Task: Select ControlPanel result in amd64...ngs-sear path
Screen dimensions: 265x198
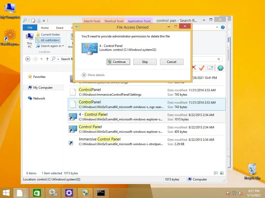Action: click(x=146, y=104)
